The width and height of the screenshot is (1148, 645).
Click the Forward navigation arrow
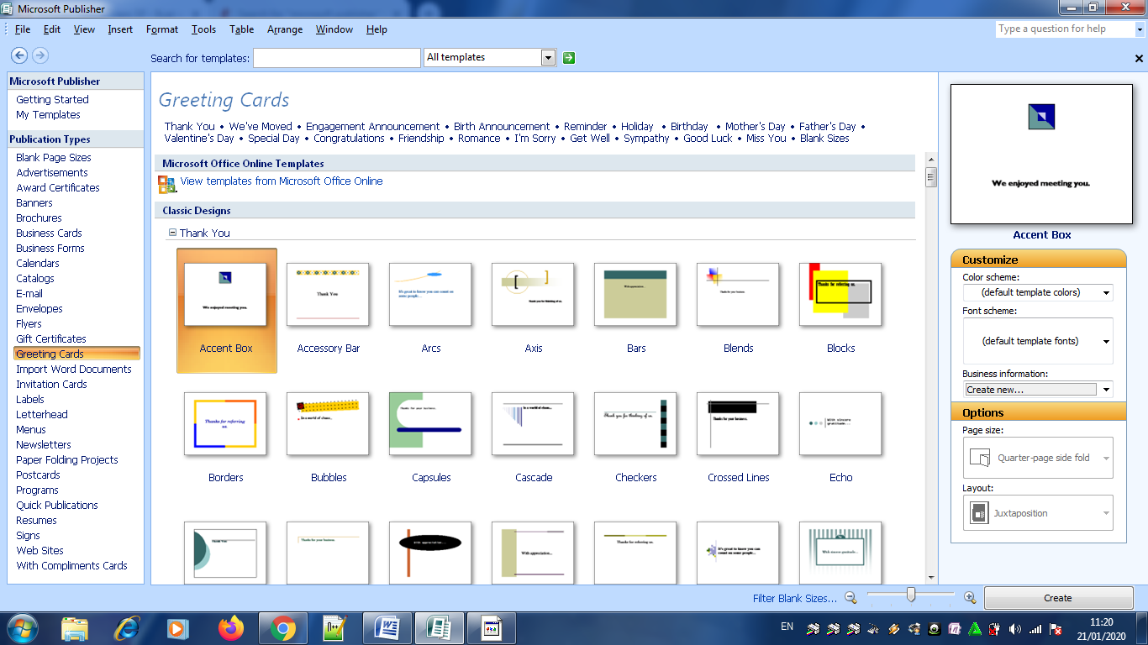(x=39, y=55)
